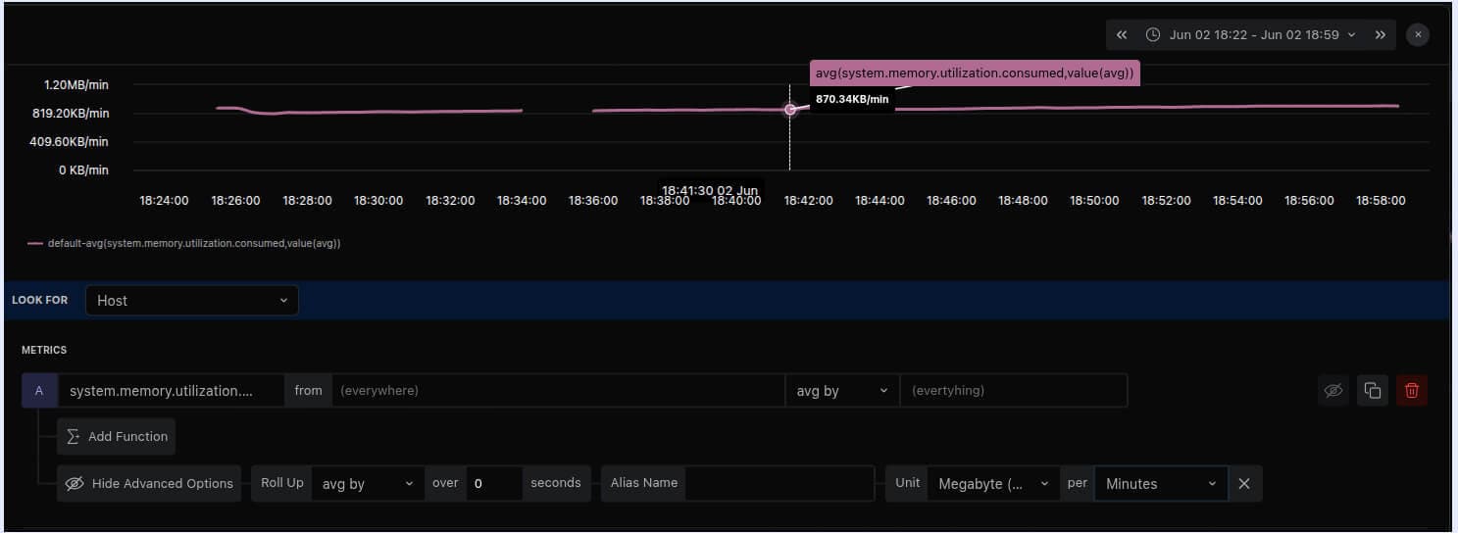Click the METRICS section heading

44,350
